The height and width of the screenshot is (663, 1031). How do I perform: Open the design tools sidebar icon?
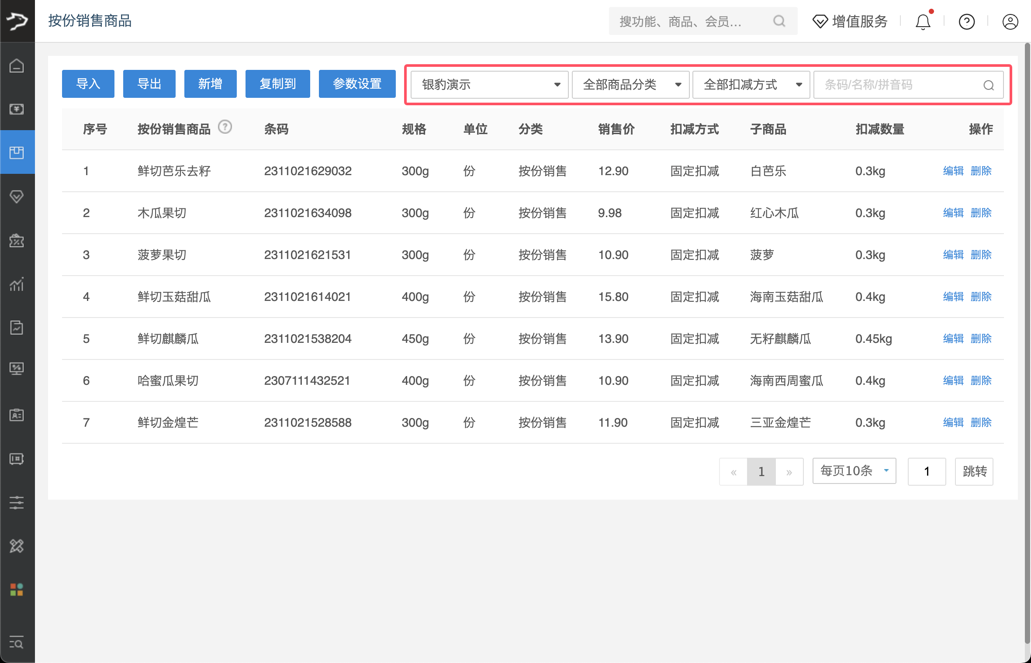(17, 546)
